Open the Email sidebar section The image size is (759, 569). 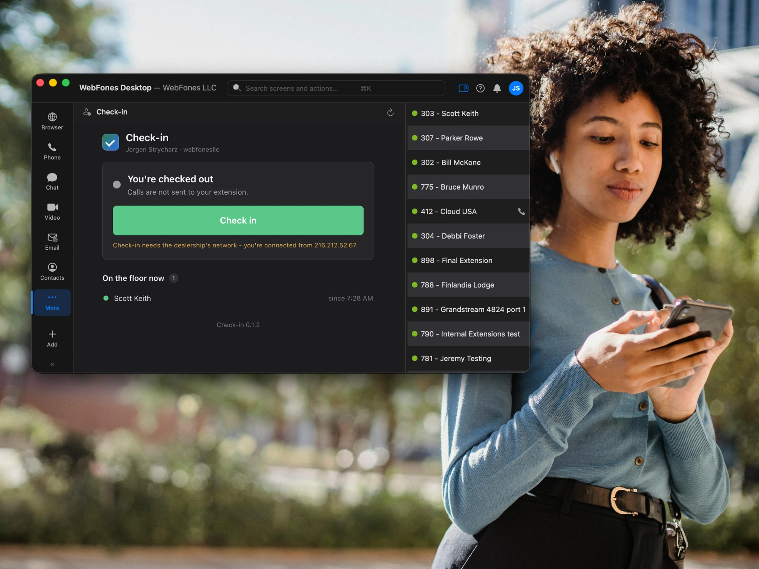52,242
